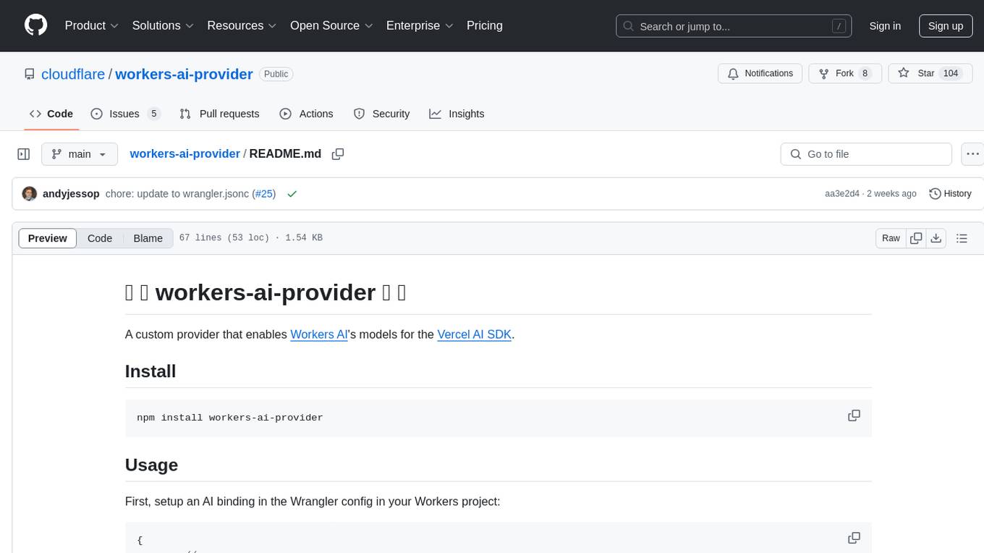The image size is (984, 553).
Task: Expand the Resources menu
Action: point(242,25)
